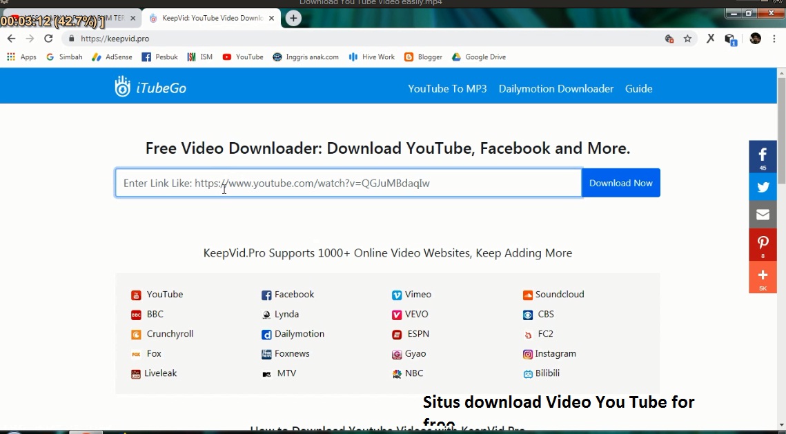Click the ESPN entry in supported sites
Viewport: 786px width, 434px height.
coord(411,334)
